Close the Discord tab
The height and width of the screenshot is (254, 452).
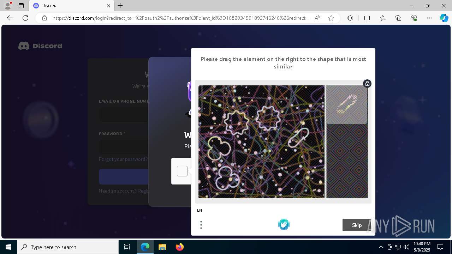108,6
